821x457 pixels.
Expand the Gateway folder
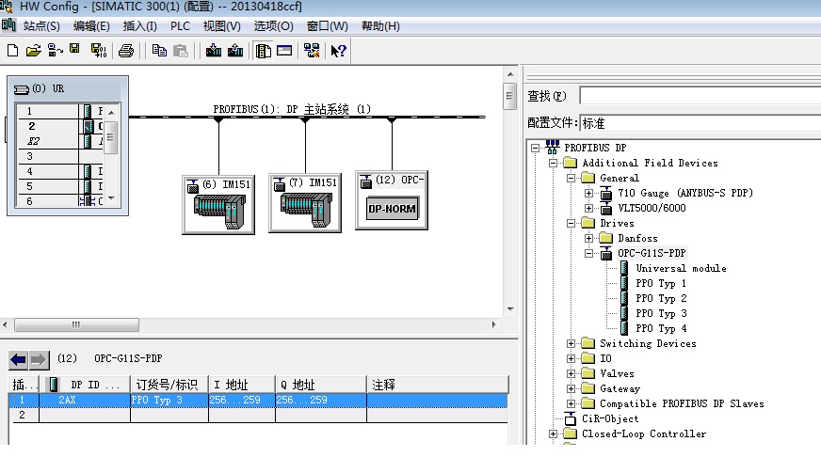(571, 389)
